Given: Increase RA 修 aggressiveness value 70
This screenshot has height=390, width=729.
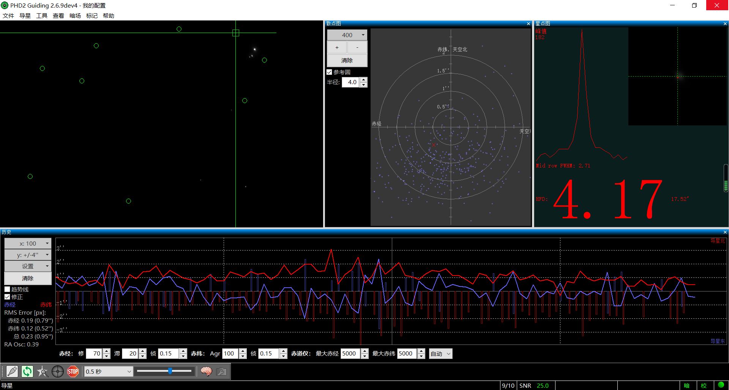Looking at the screenshot, I should point(107,351).
